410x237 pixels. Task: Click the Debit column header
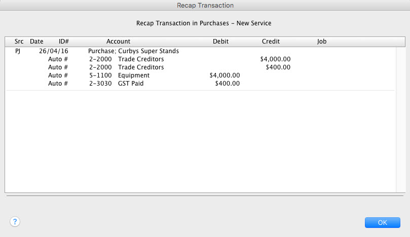220,42
